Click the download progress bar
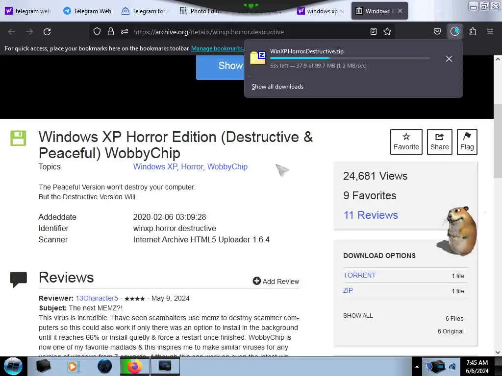 coord(350,58)
